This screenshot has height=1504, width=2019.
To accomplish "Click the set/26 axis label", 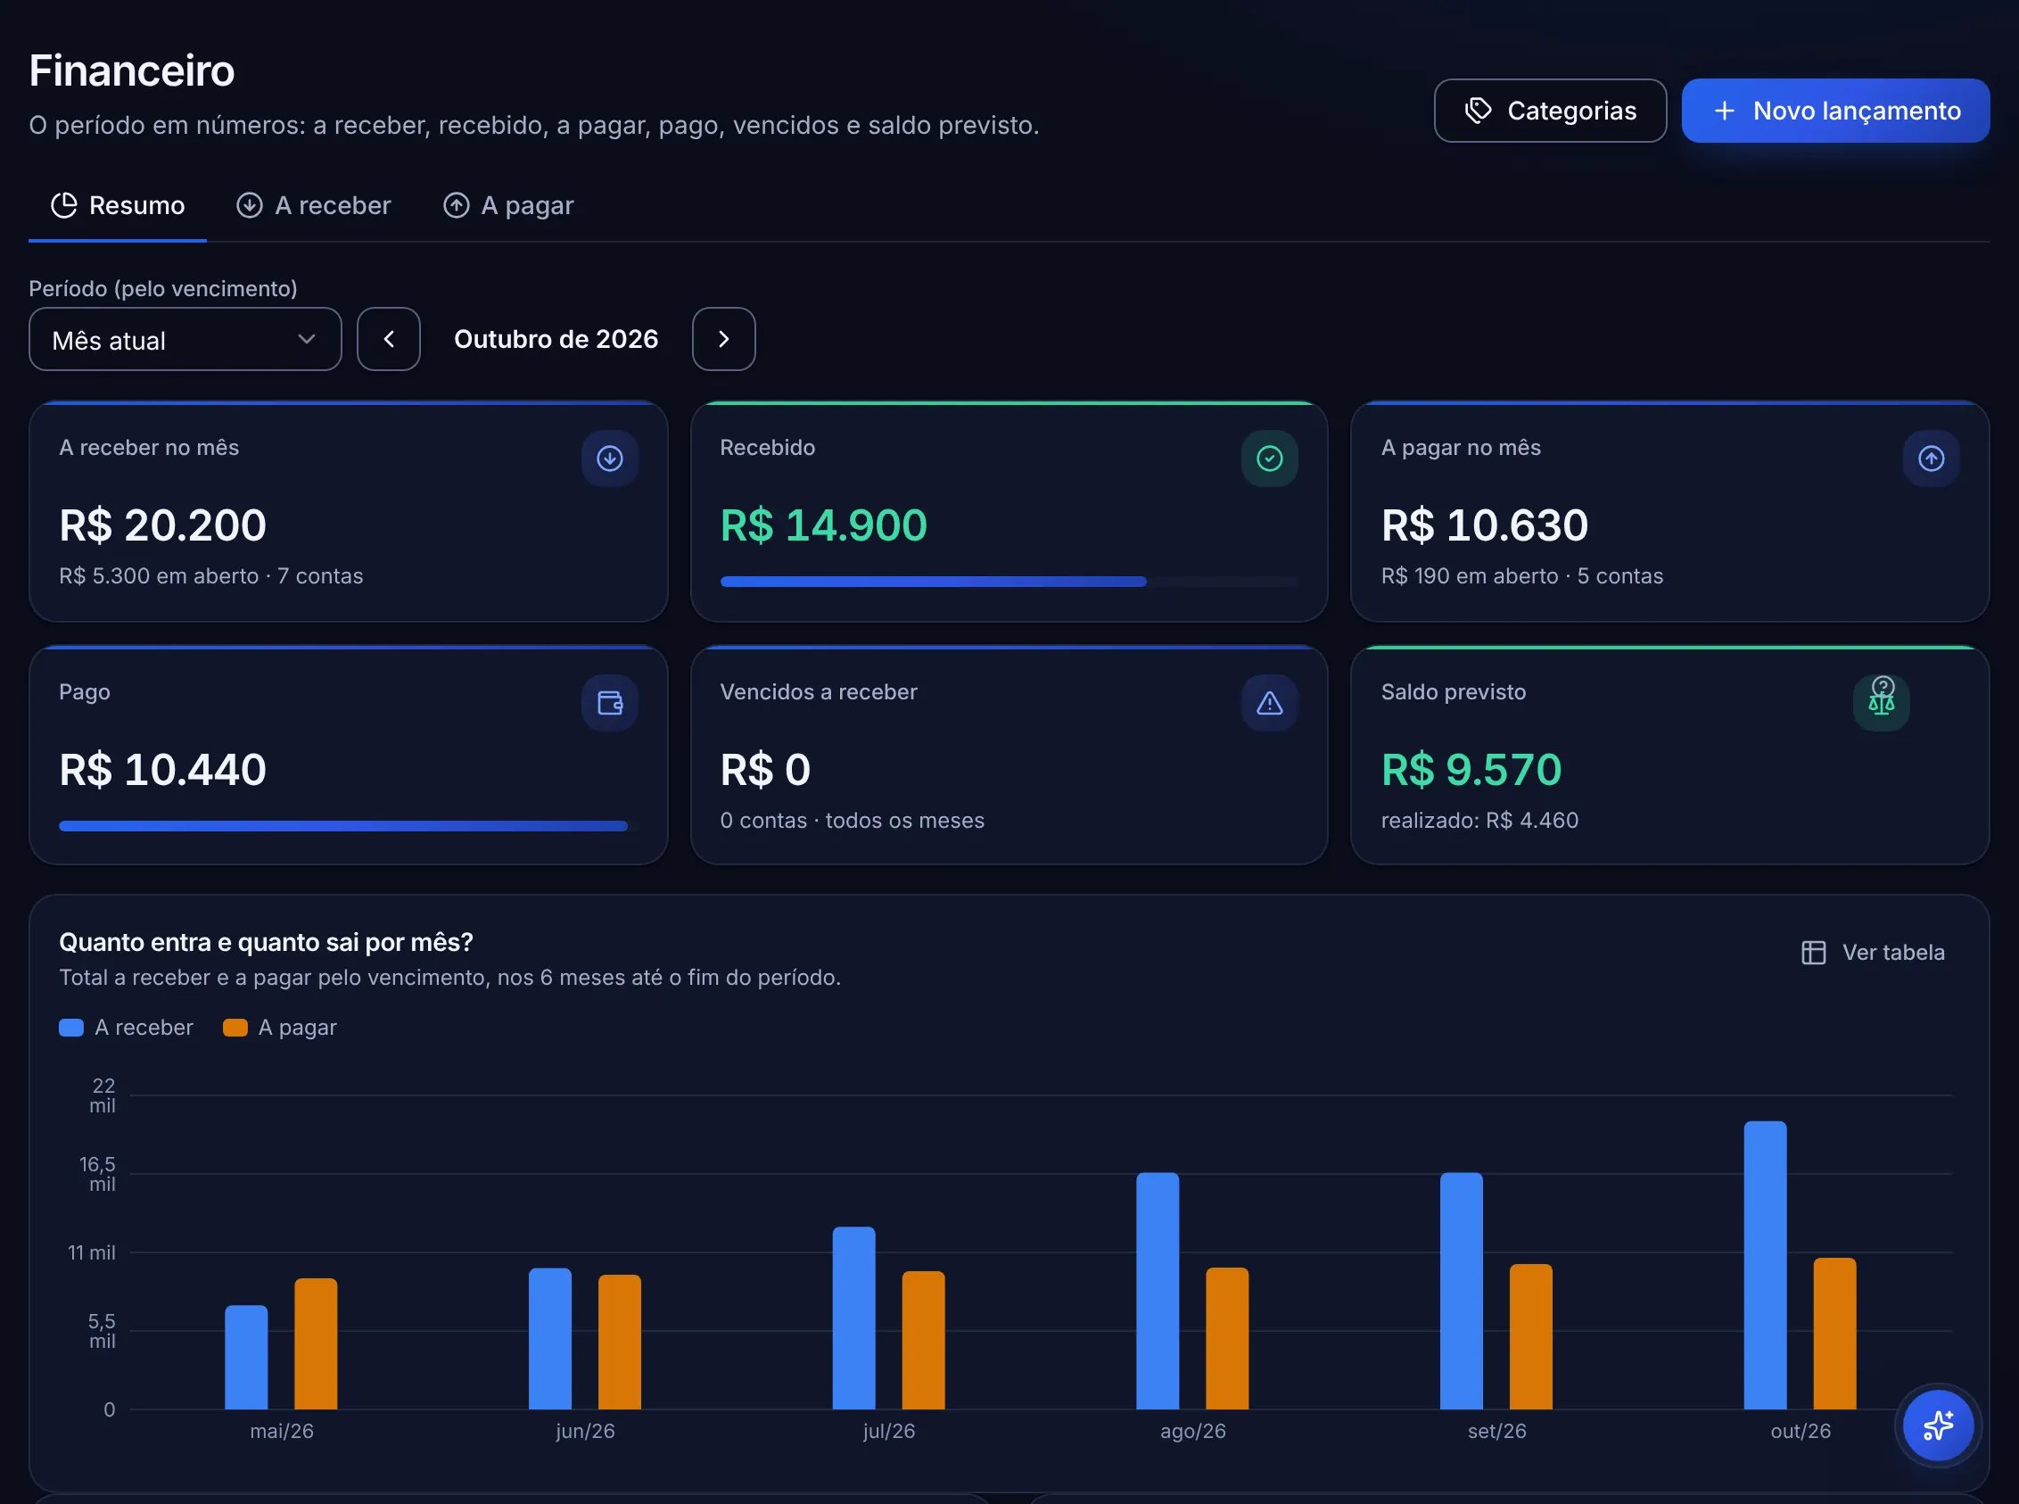I will (x=1496, y=1431).
